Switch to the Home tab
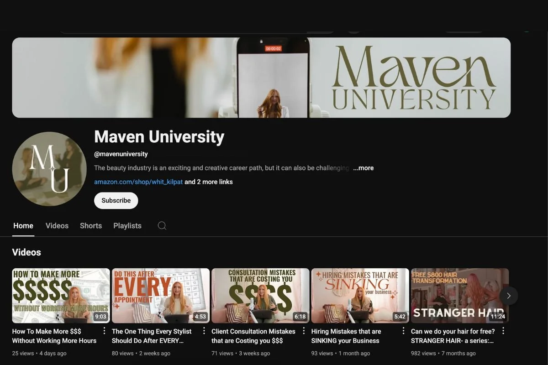 pos(23,226)
